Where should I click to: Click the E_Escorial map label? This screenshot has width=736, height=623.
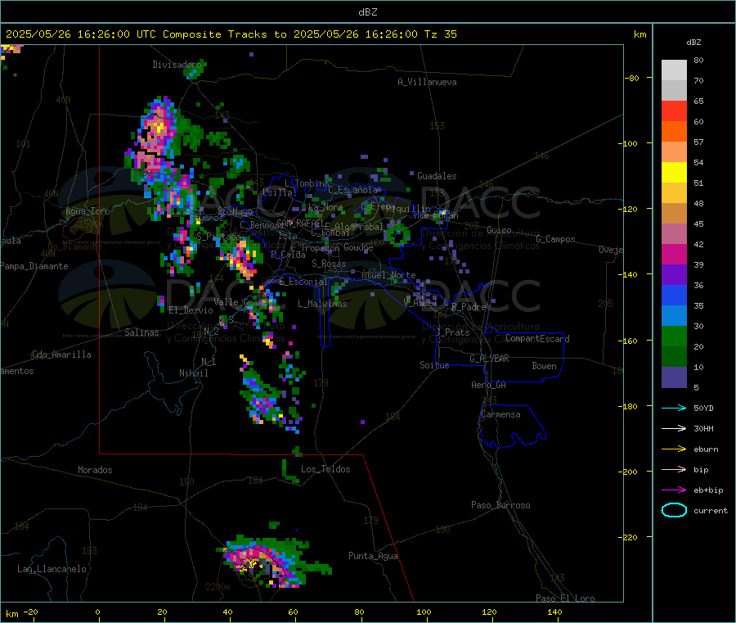point(303,282)
